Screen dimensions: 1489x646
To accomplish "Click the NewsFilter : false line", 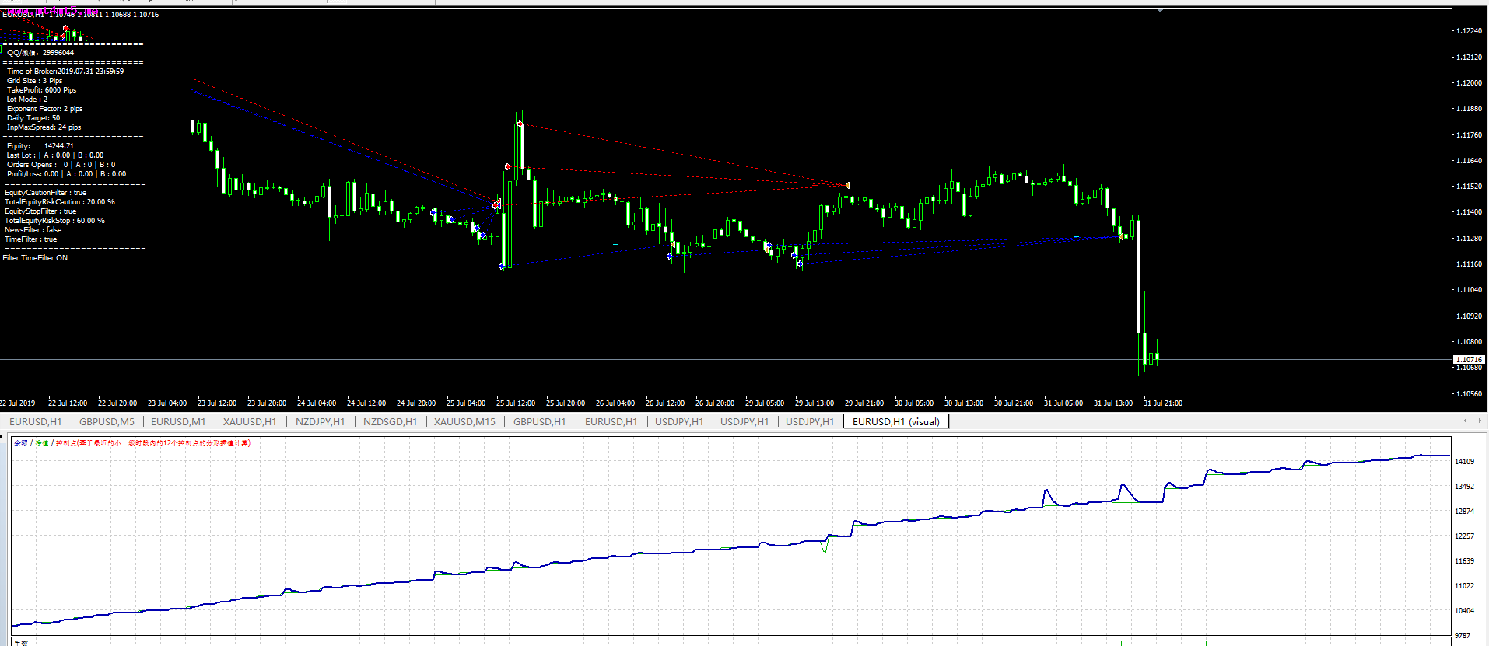I will (33, 230).
